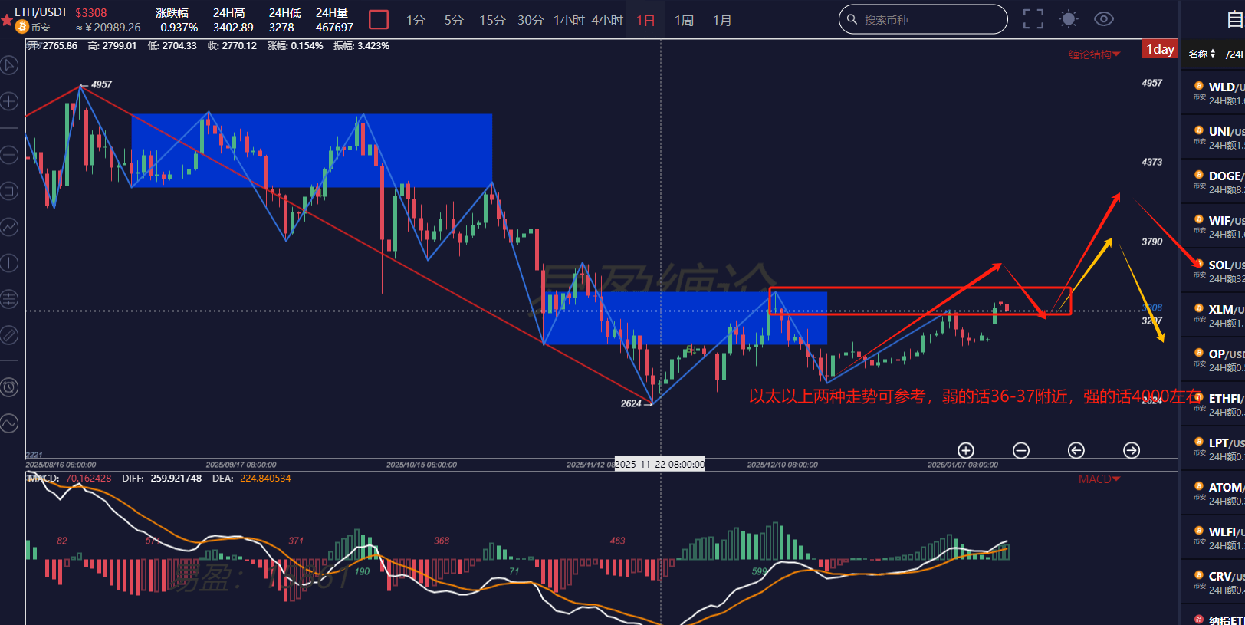Switch to 1月 monthly timeframe
Image resolution: width=1245 pixels, height=625 pixels.
click(x=722, y=20)
